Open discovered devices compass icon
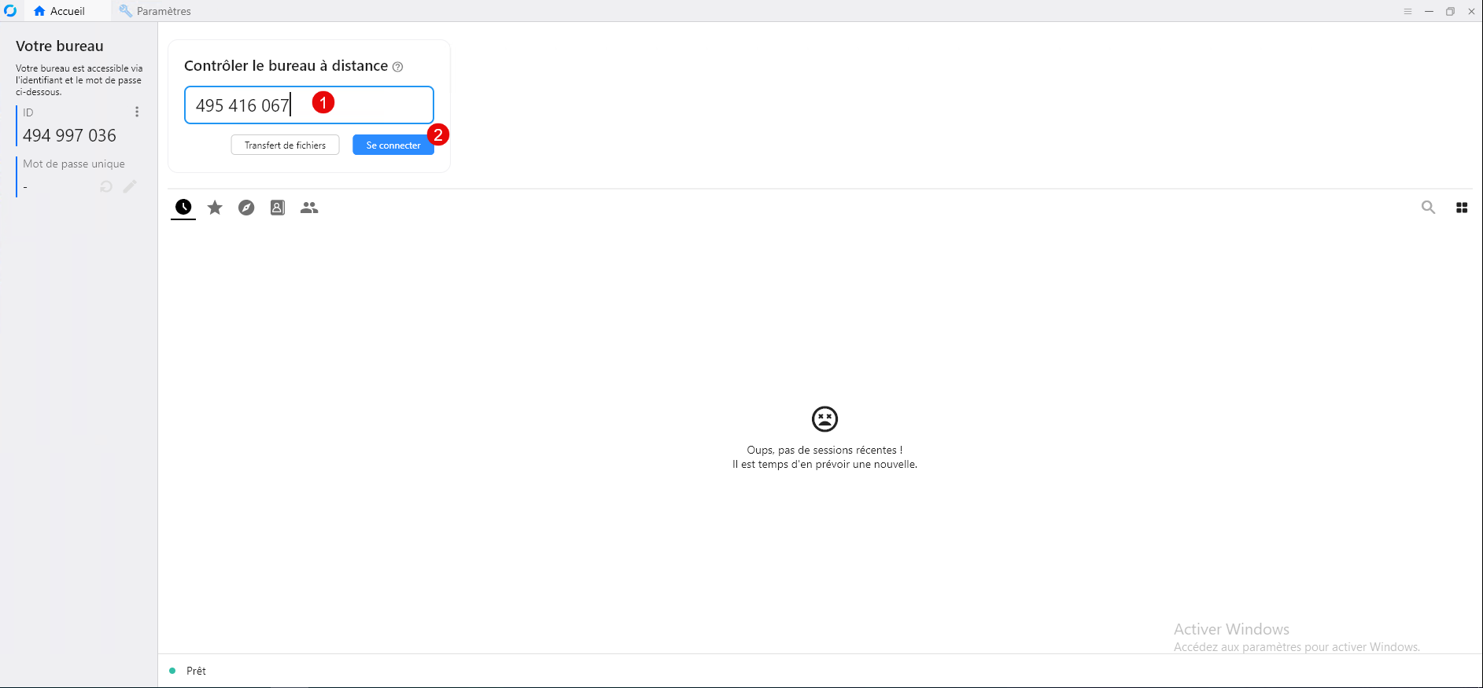 [246, 208]
